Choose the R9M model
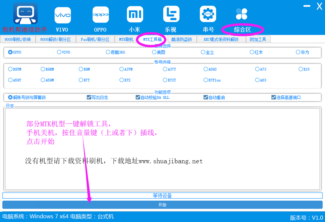This screenshot has width=325, height=222. pos(81,69)
